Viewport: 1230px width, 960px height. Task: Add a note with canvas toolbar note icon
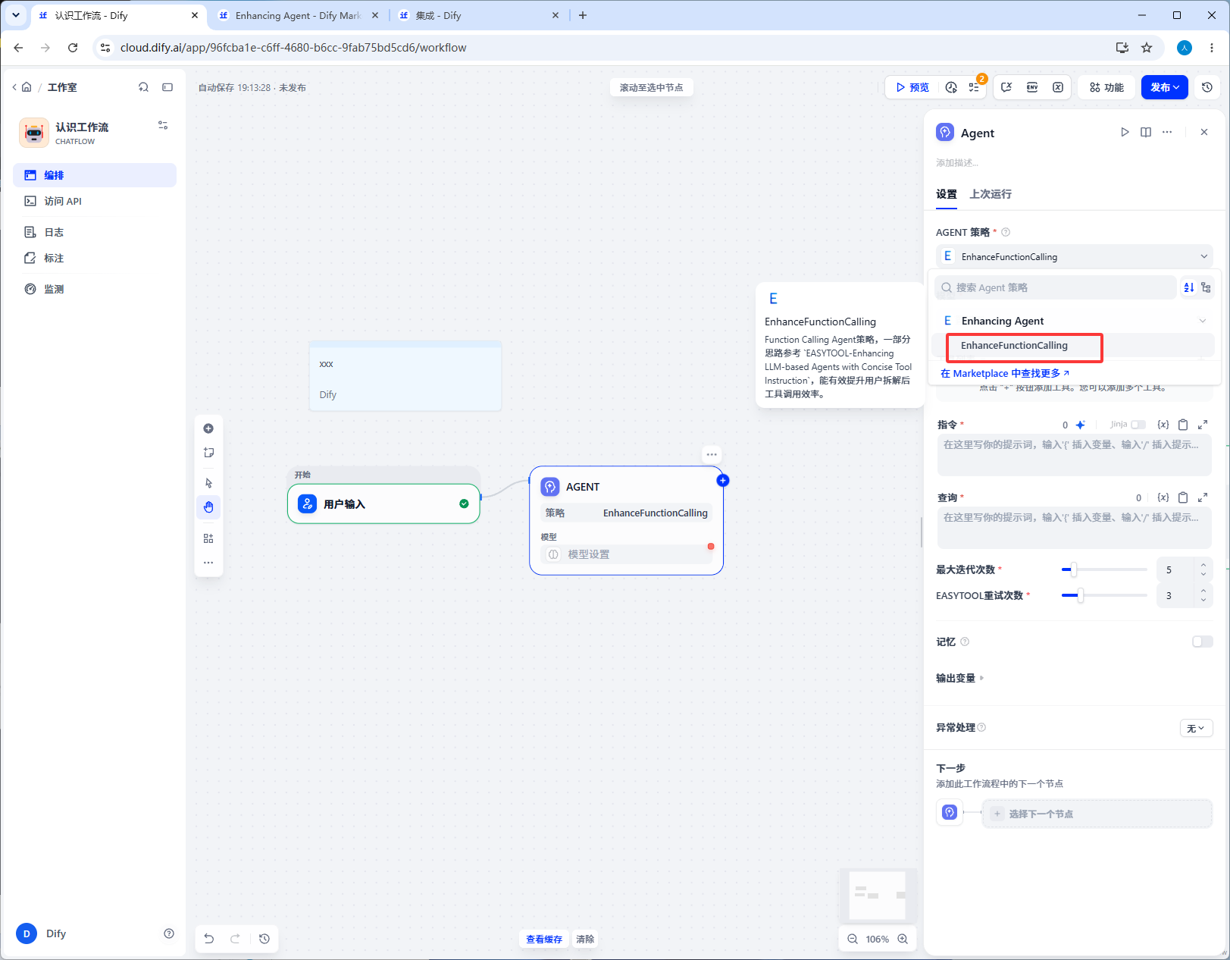point(208,453)
